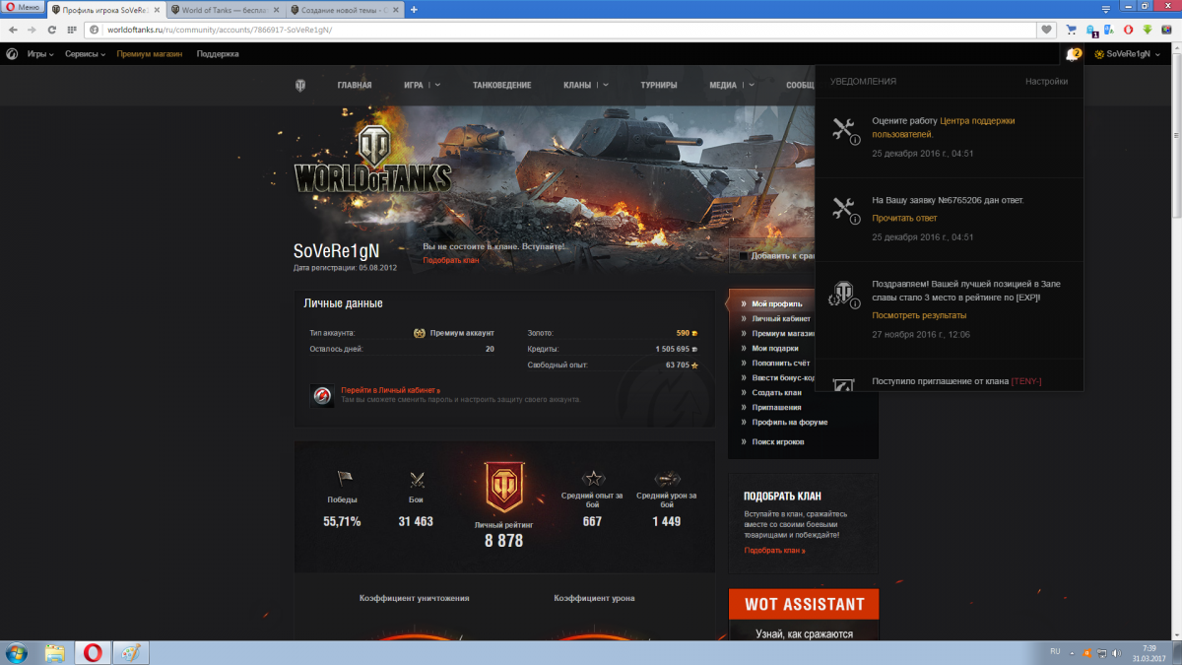Viewport: 1182px width, 665px height.
Task: Click the heart bookmark icon in address bar
Action: point(1046,30)
